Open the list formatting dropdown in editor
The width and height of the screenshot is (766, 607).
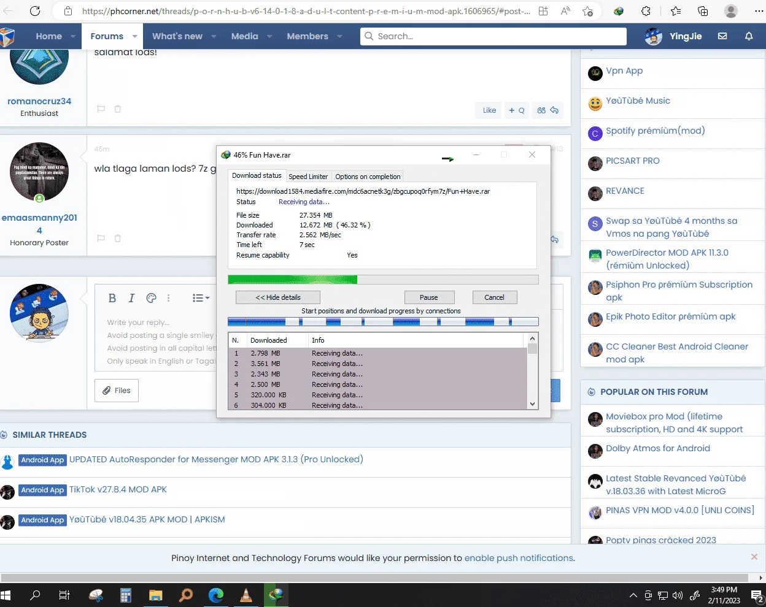(201, 298)
